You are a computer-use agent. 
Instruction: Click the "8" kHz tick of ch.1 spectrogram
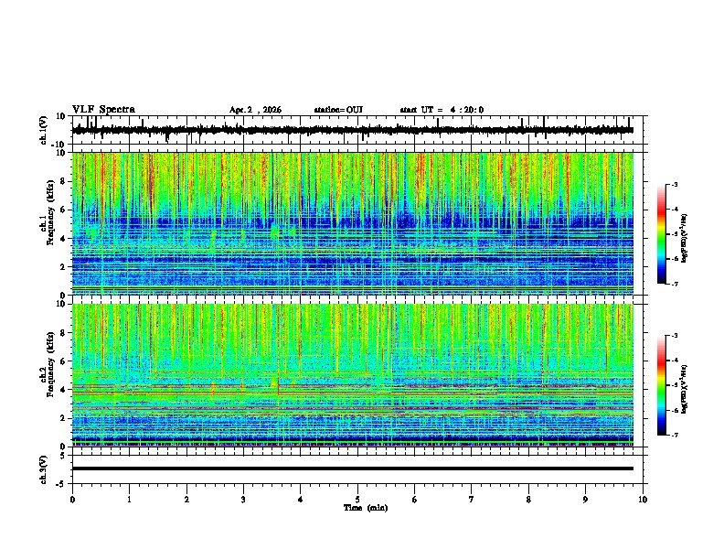[64, 181]
